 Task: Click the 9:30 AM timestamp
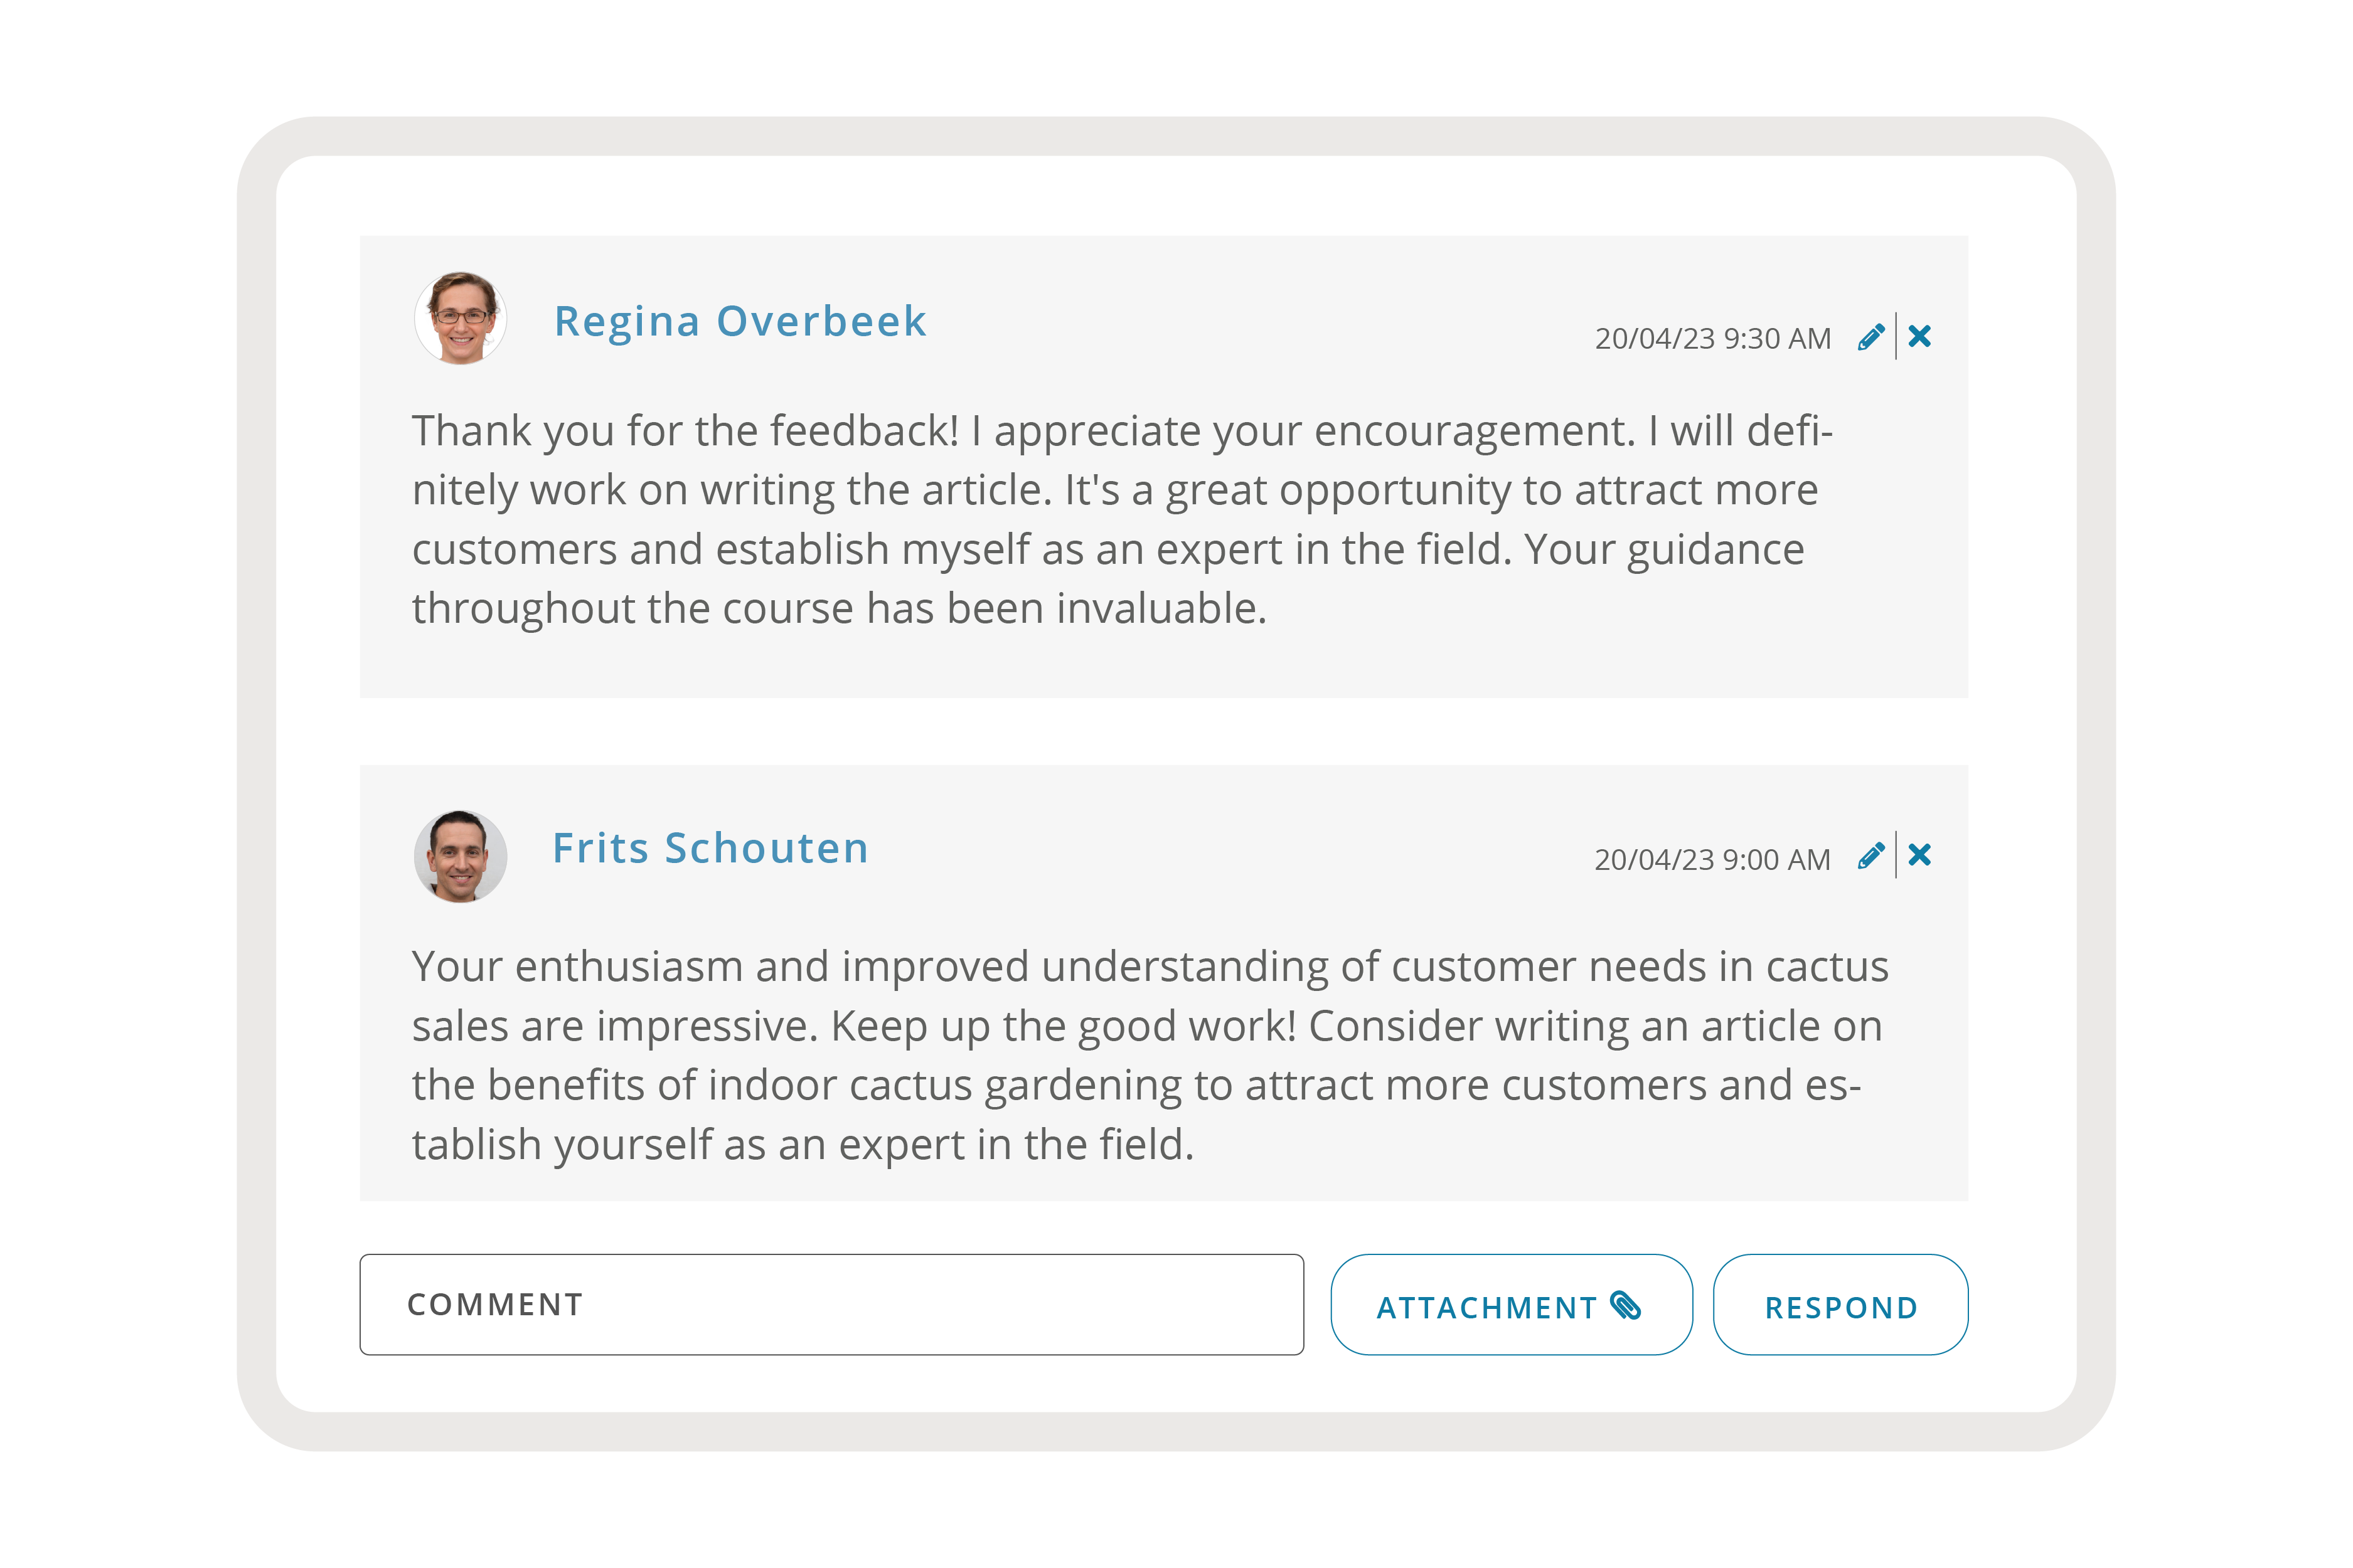point(1712,339)
